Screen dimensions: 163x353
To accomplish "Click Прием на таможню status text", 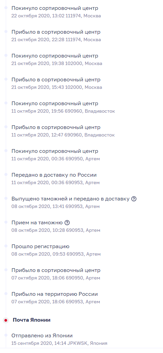I will [37, 223].
